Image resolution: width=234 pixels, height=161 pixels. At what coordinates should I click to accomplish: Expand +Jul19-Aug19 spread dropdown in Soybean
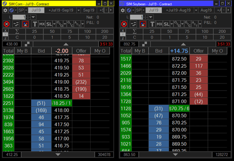tap(196, 10)
